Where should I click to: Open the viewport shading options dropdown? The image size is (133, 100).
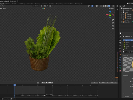click(111, 6)
